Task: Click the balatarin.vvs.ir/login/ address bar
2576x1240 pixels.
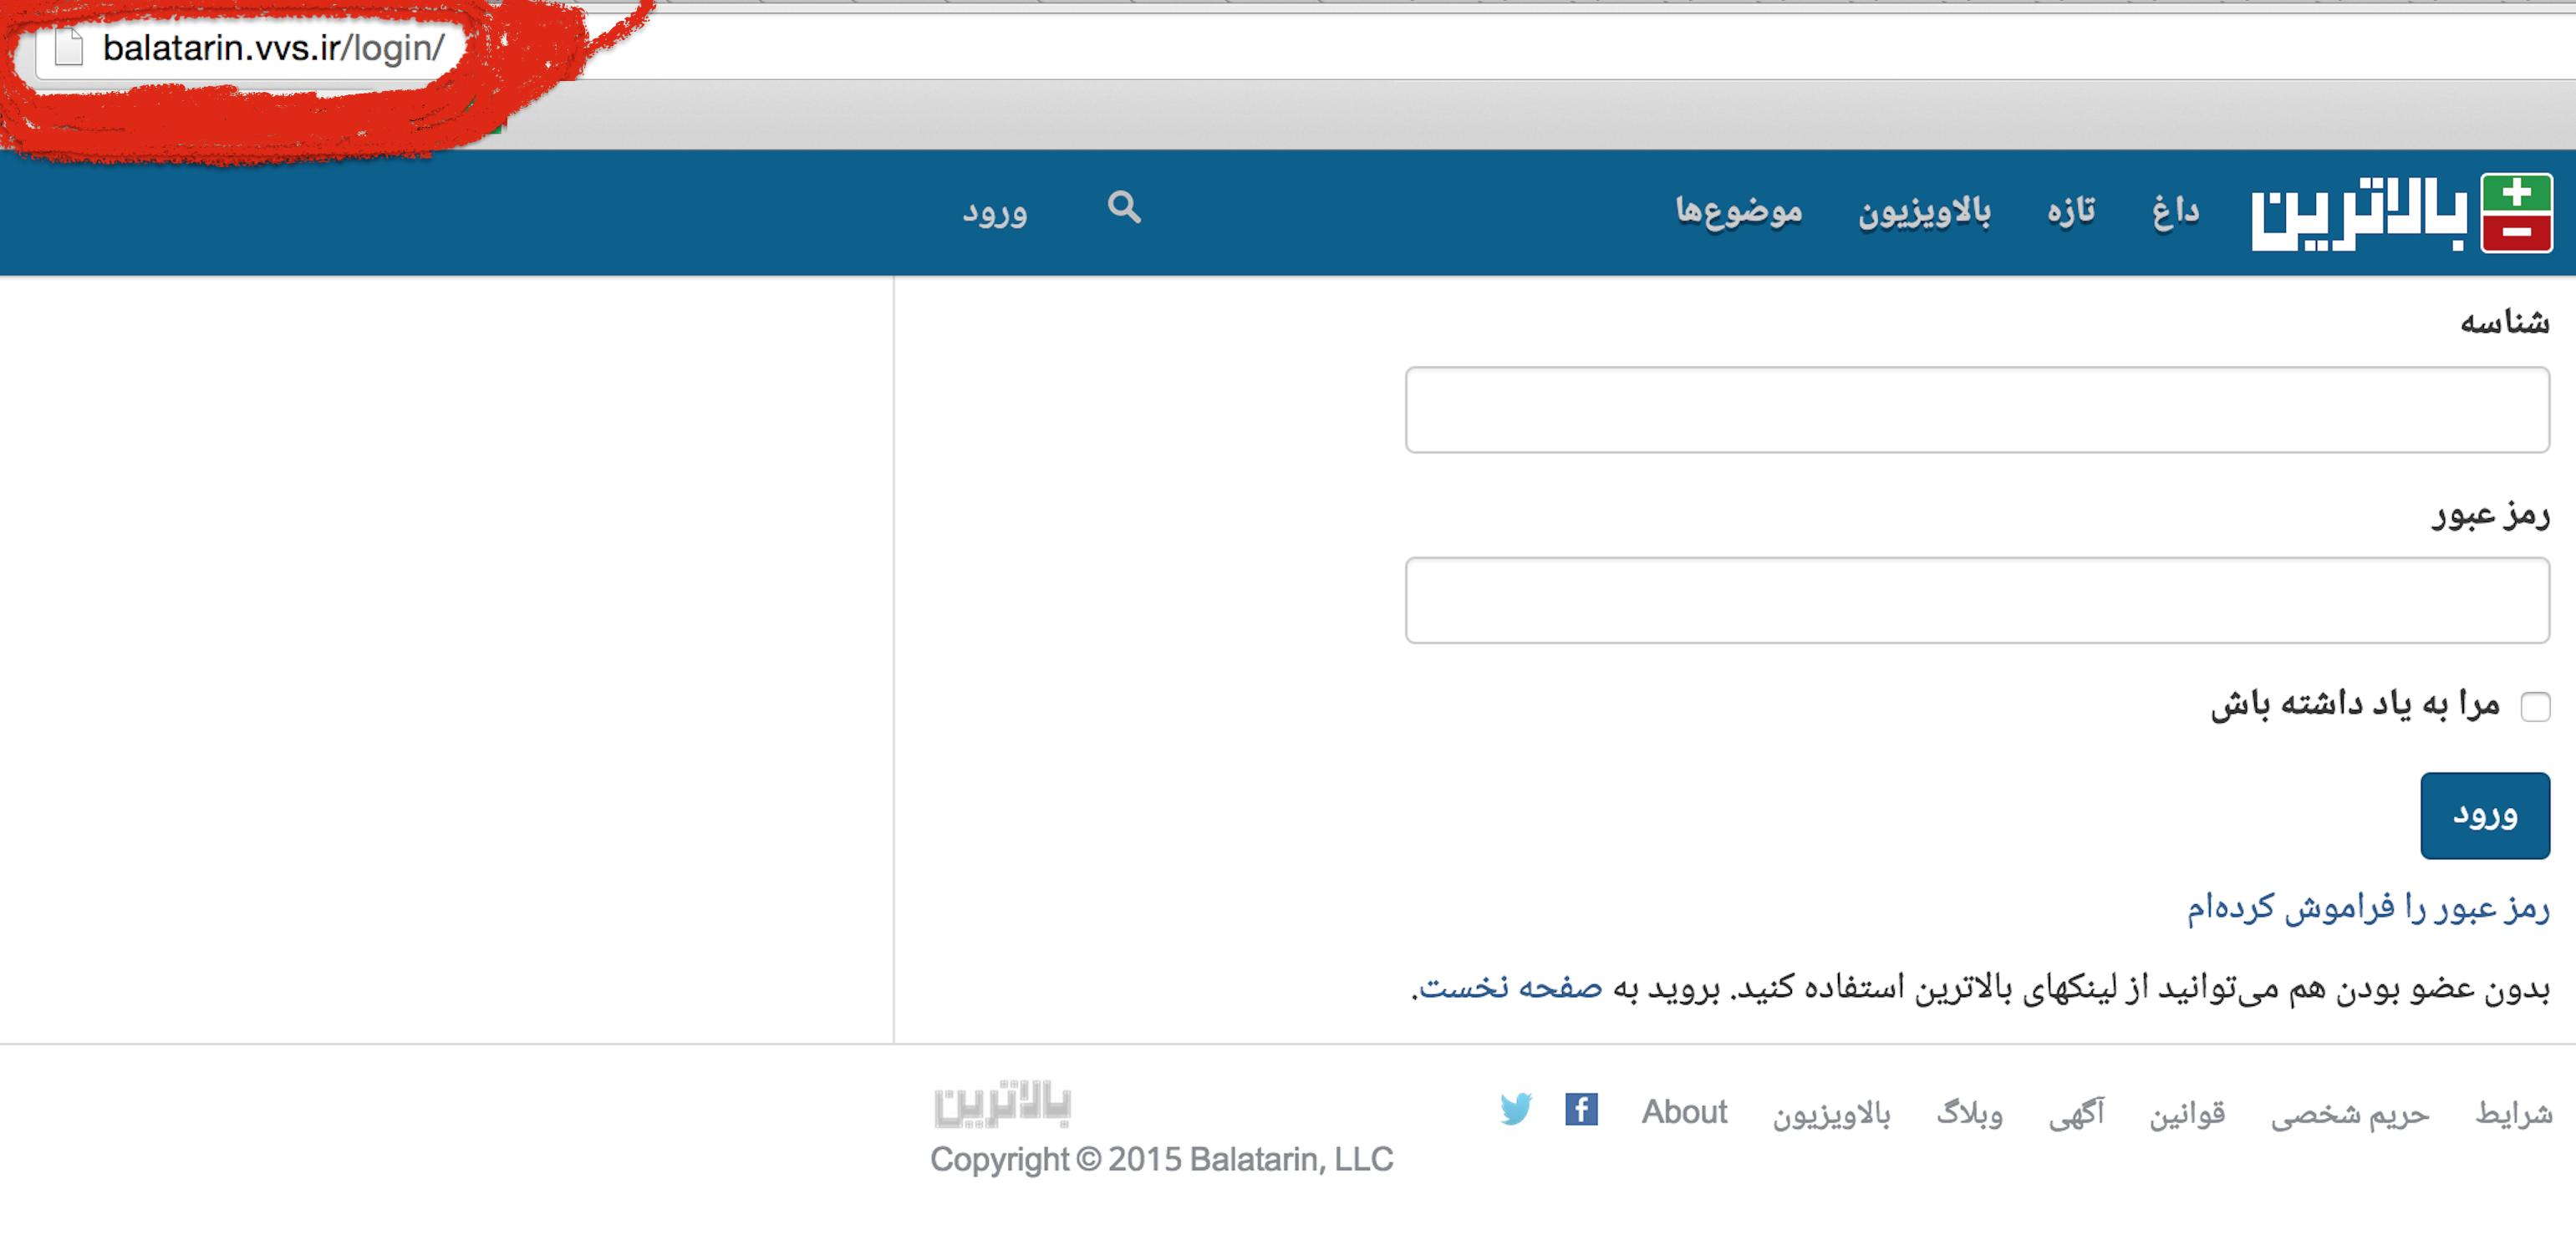Action: (x=273, y=47)
